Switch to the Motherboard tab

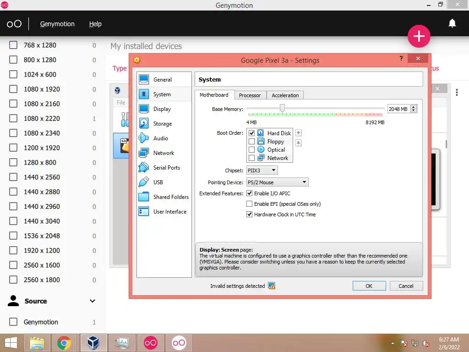pyautogui.click(x=214, y=95)
